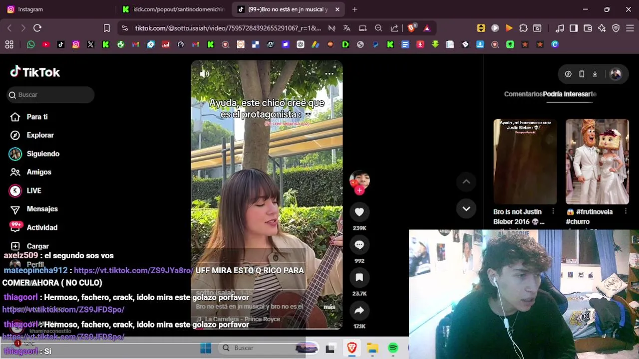
Task: Switch to the kick.com popout browser tab
Action: tap(172, 9)
